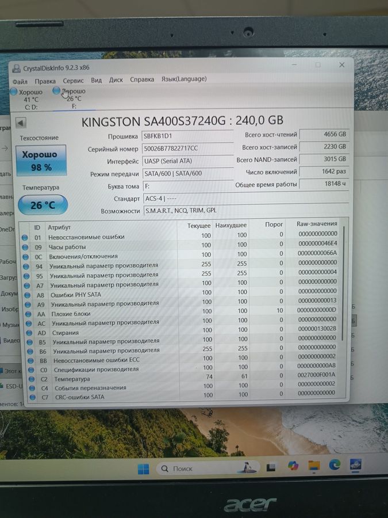This screenshot has height=518, width=388.
Task: Open the Диск menu
Action: (x=116, y=80)
